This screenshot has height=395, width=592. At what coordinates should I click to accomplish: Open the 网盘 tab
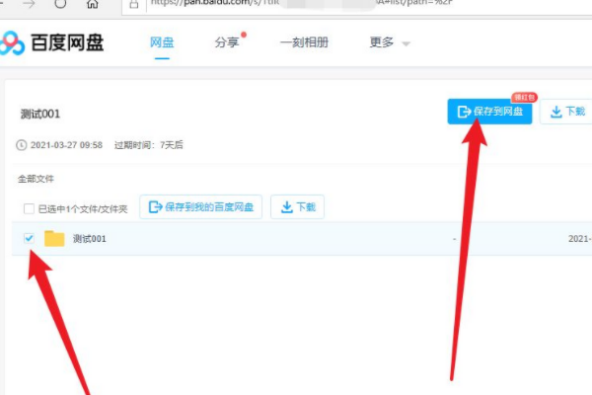tap(162, 42)
